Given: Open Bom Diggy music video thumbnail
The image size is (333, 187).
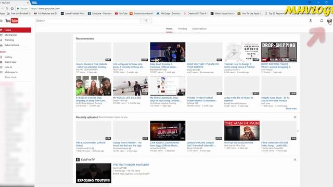Looking at the screenshot, I should point(168,130).
